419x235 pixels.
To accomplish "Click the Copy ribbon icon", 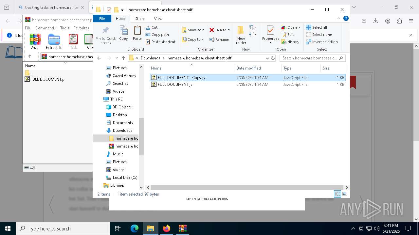I will coord(123,33).
